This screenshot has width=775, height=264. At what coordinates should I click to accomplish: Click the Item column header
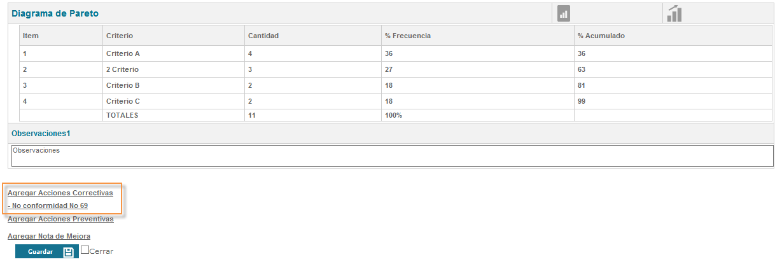(x=31, y=36)
